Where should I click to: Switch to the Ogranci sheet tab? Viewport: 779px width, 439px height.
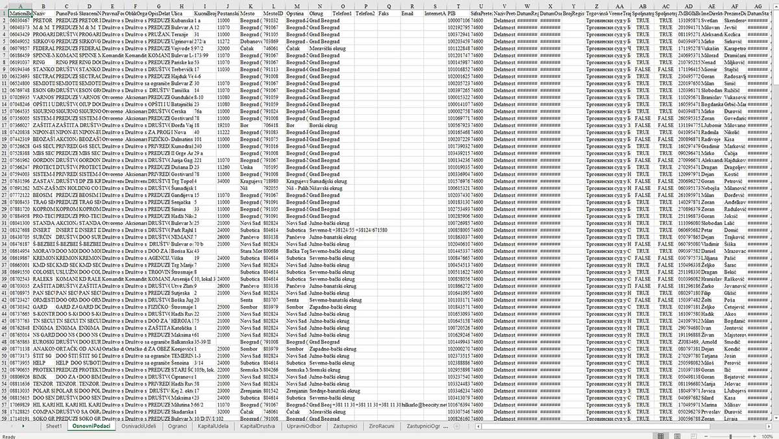178,426
